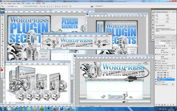
Task: Toggle lock all for layer
Action: 165,46
